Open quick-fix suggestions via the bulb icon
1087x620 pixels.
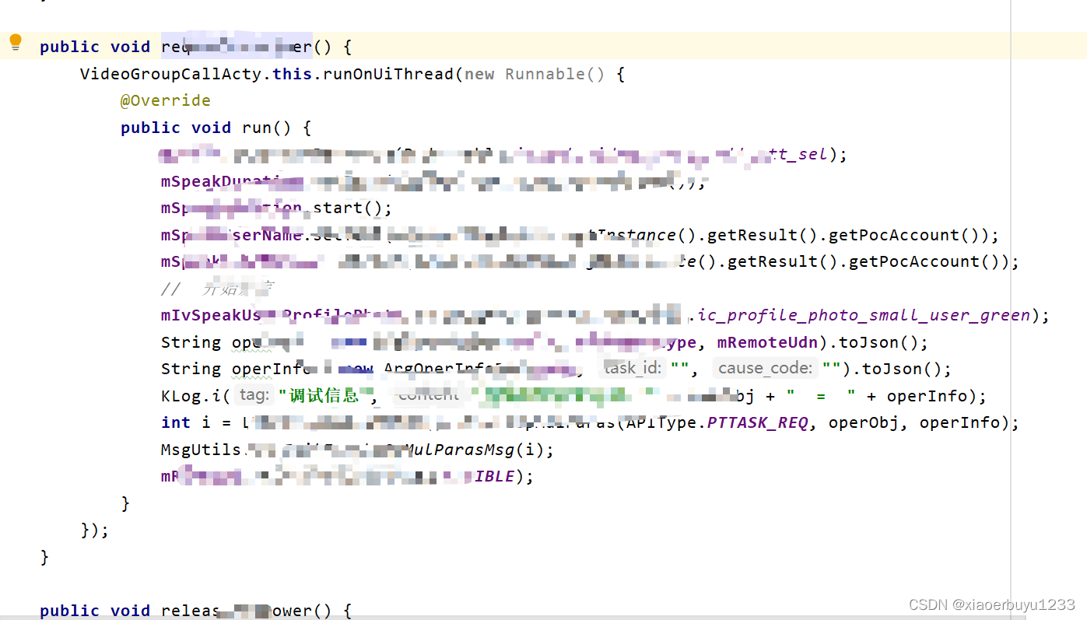[x=15, y=43]
